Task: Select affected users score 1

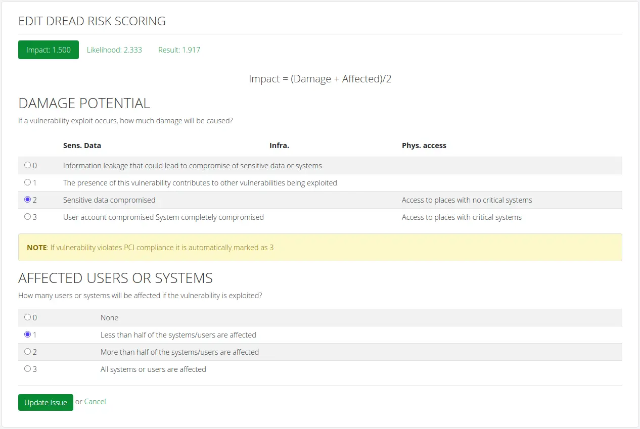Action: [28, 335]
